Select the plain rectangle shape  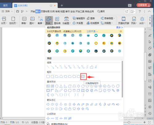pos(48,76)
